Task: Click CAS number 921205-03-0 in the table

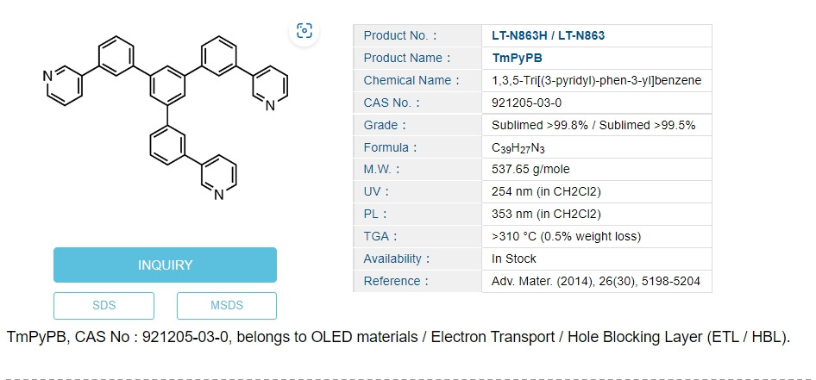Action: tap(526, 103)
